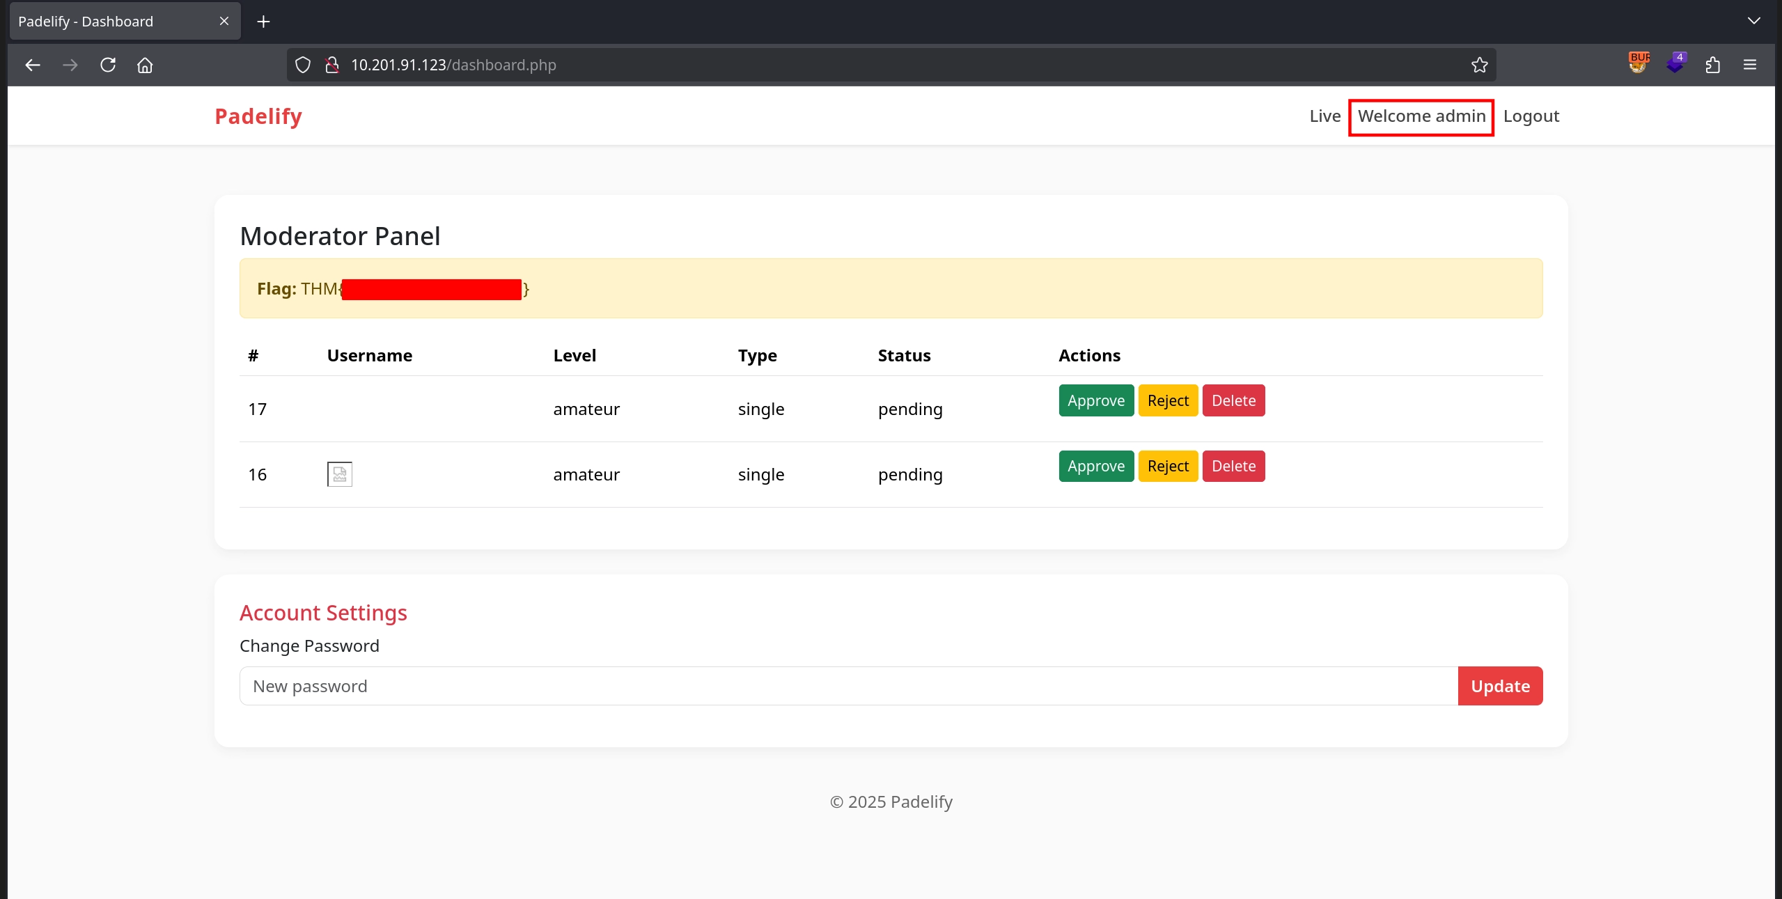Click the Logout link

[1531, 116]
